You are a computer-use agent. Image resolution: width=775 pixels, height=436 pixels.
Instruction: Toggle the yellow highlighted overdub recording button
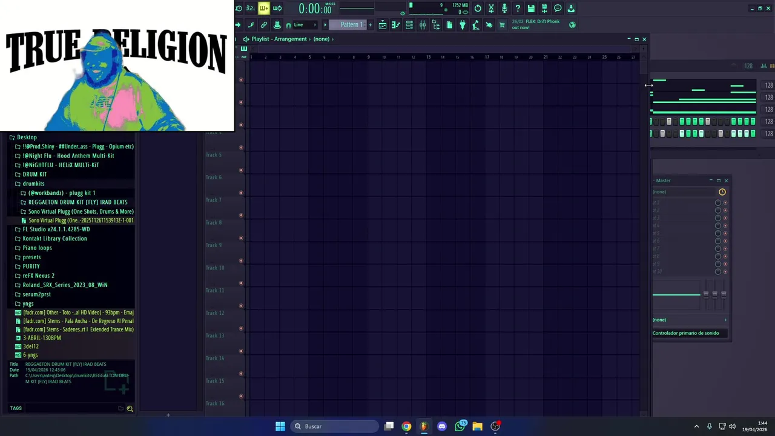coord(263,8)
